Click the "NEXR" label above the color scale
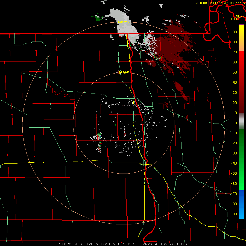Image resolution: width=246 pixels, height=246 pixels. [240, 16]
